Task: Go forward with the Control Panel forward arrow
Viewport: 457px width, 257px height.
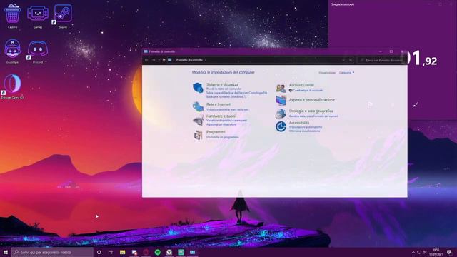Action: coord(154,60)
